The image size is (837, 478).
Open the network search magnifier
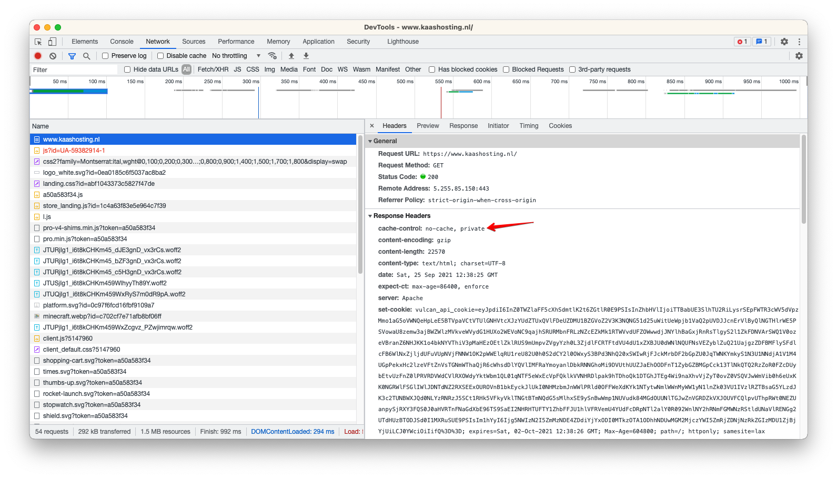click(x=87, y=56)
